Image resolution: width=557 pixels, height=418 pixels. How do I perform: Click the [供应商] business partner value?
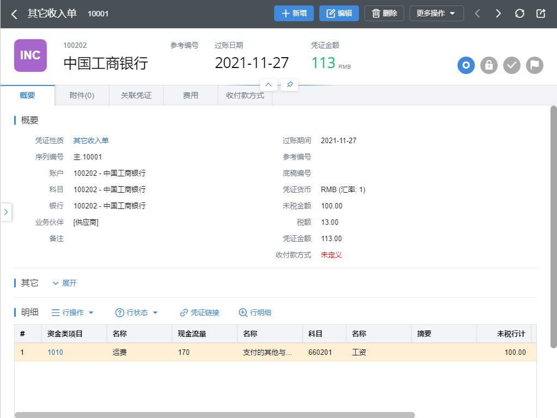86,223
